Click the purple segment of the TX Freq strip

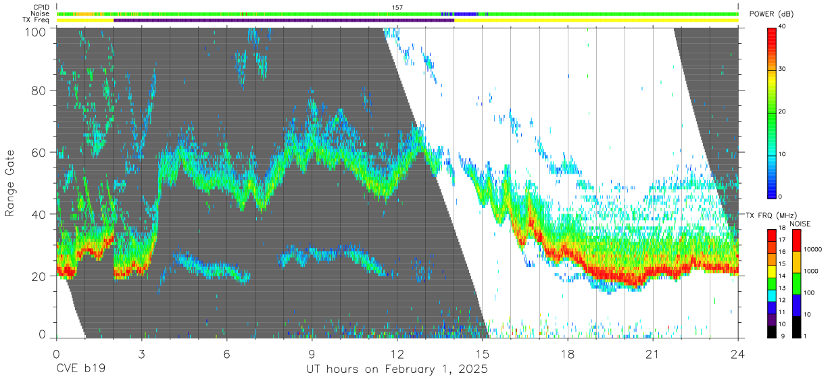pyautogui.click(x=284, y=20)
